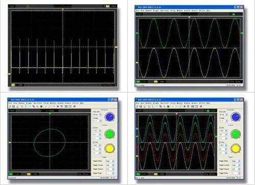Click the yellow CH2 badge in the bottom-right window status strip

point(156,174)
